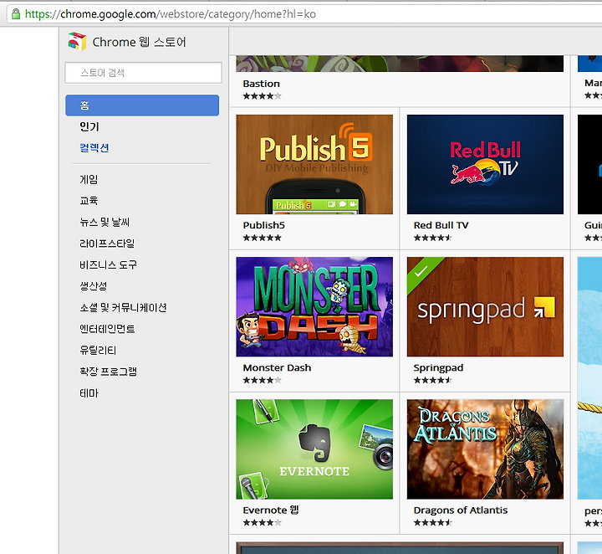This screenshot has width=602, height=554.
Task: Open the 생산성 category
Action: point(94,286)
